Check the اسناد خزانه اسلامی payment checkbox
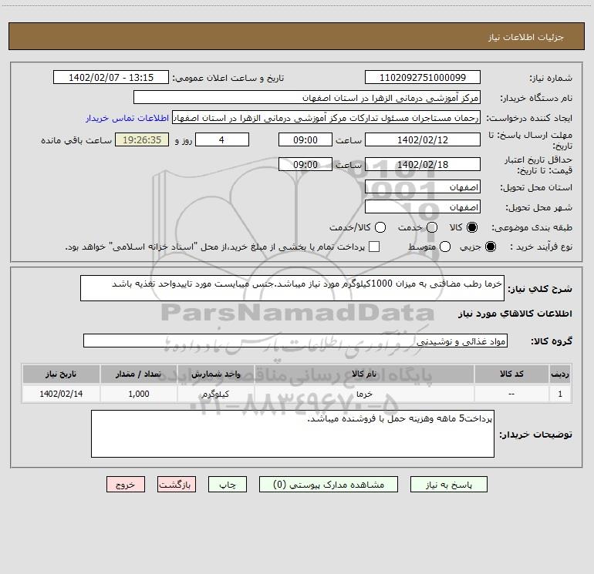 coord(374,247)
